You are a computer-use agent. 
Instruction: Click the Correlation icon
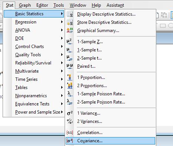click(x=70, y=133)
